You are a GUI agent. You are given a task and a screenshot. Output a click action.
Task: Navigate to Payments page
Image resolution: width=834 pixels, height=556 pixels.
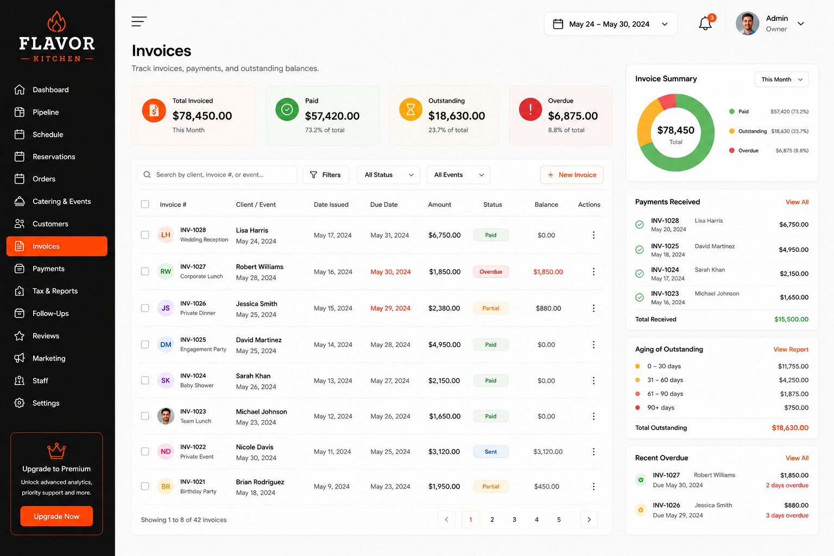point(57,269)
